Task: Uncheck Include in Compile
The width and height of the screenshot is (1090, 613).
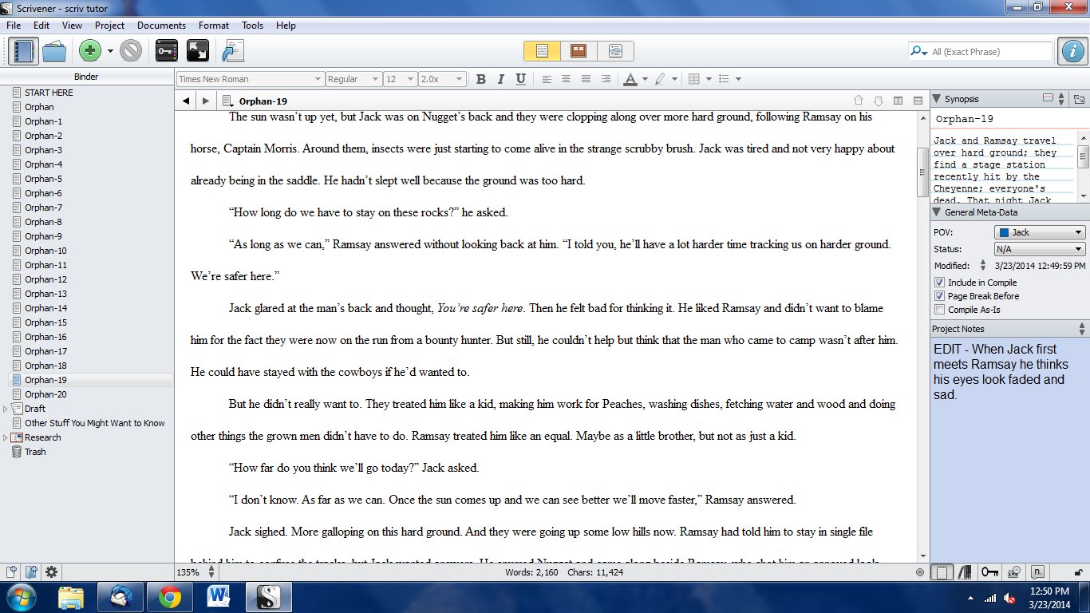Action: pos(939,283)
